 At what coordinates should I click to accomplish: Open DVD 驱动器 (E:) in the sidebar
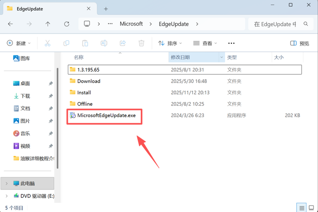34,196
